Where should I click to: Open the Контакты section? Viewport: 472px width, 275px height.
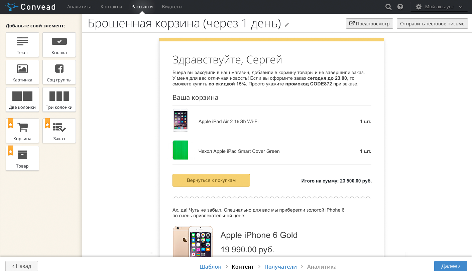click(x=111, y=6)
